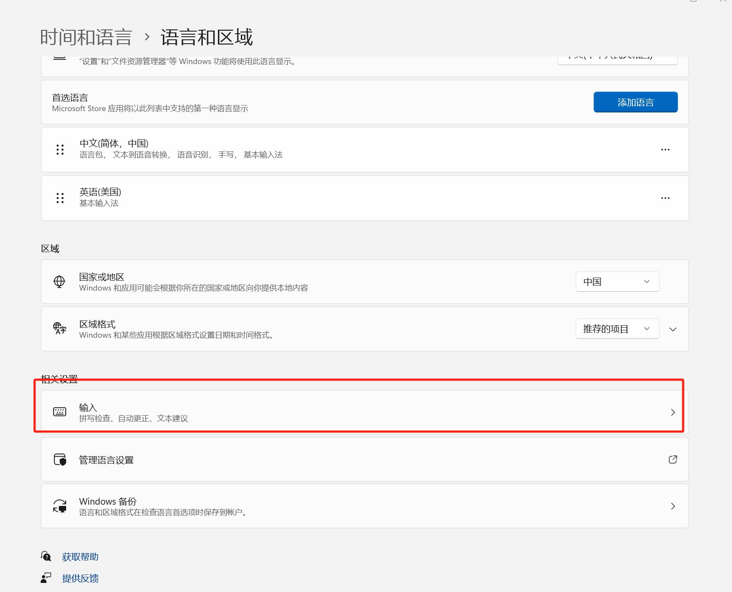
Task: Click the Windows 备份 sync icon
Action: click(x=60, y=506)
